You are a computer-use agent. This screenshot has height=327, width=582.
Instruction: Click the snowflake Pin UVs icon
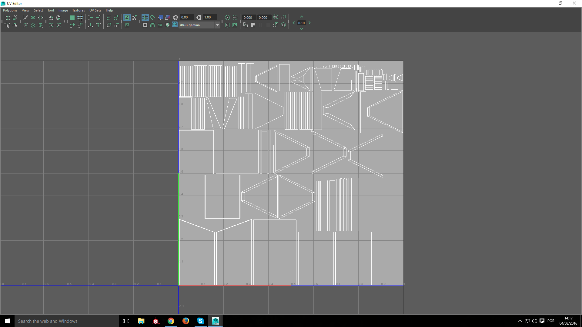tap(33, 25)
